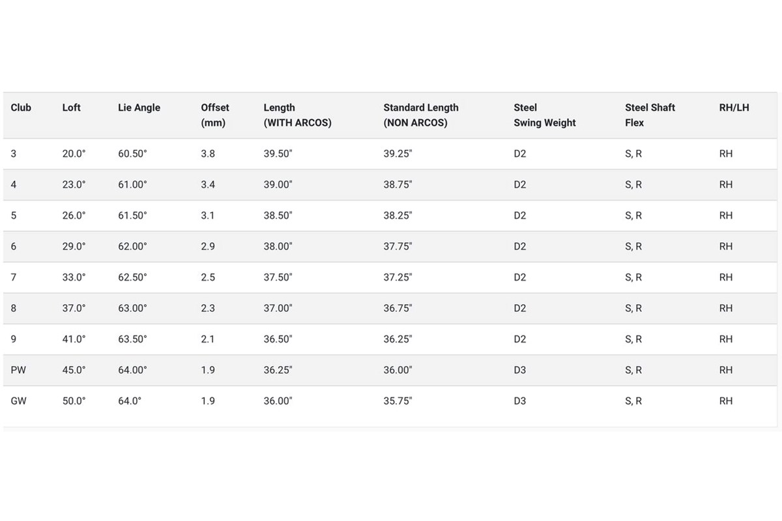Click the Steel Swing Weight header
This screenshot has width=782, height=521.
(x=545, y=115)
